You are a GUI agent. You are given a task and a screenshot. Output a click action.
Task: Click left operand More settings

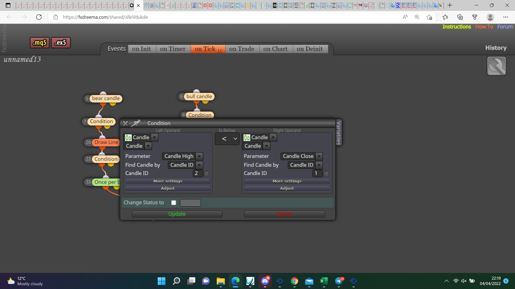[x=168, y=181]
